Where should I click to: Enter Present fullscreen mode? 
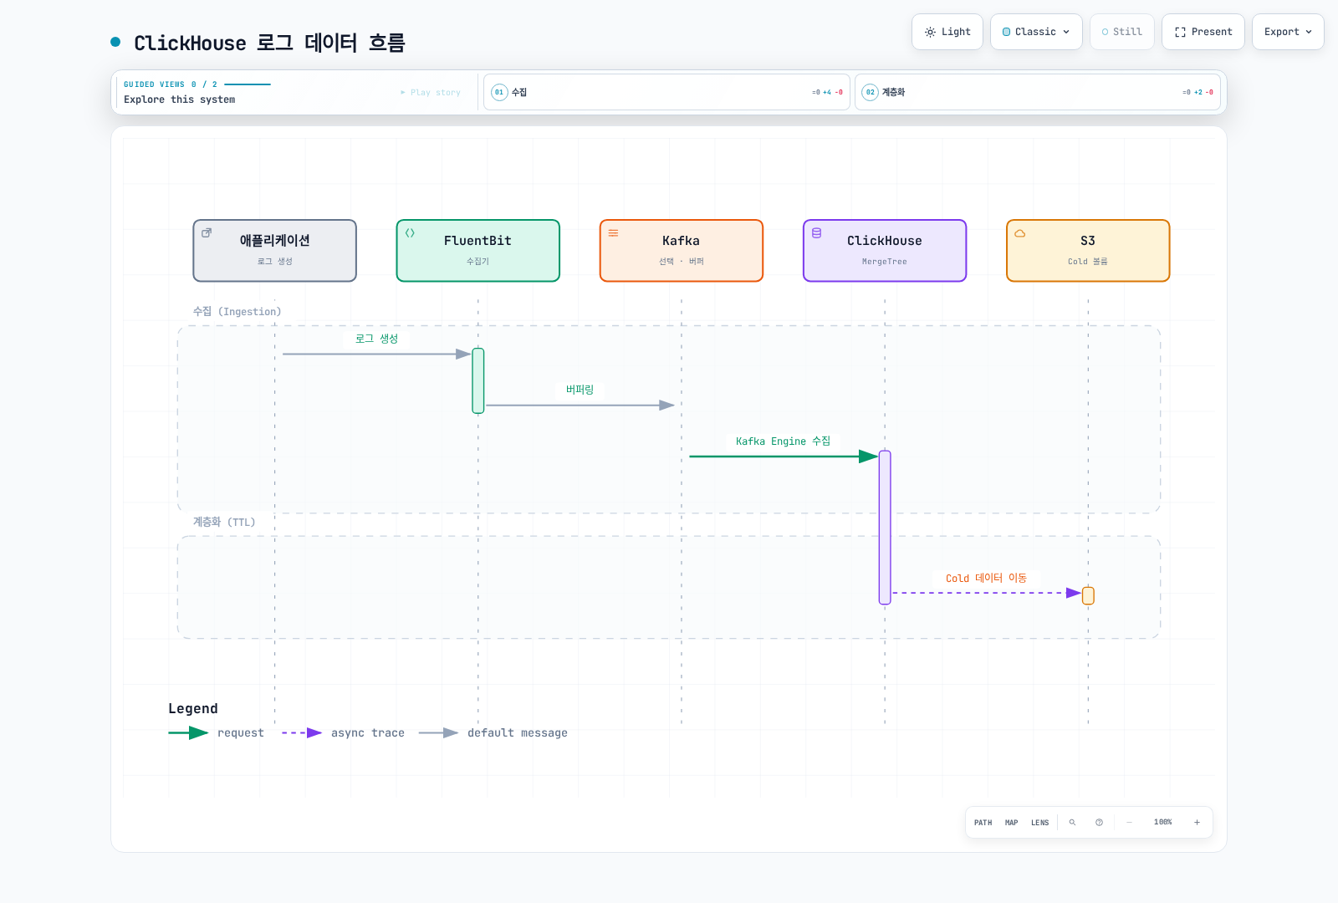pos(1203,32)
